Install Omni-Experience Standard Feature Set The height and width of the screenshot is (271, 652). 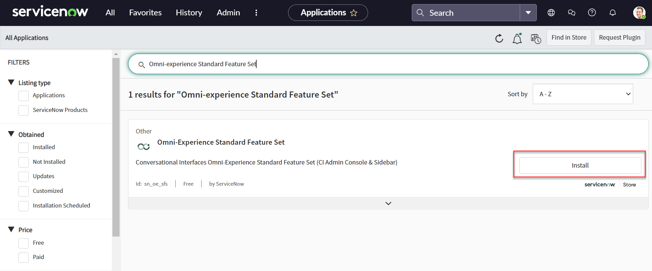pyautogui.click(x=580, y=165)
